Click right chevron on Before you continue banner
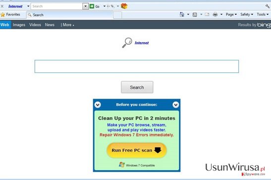The height and width of the screenshot is (180, 271). pos(175,105)
